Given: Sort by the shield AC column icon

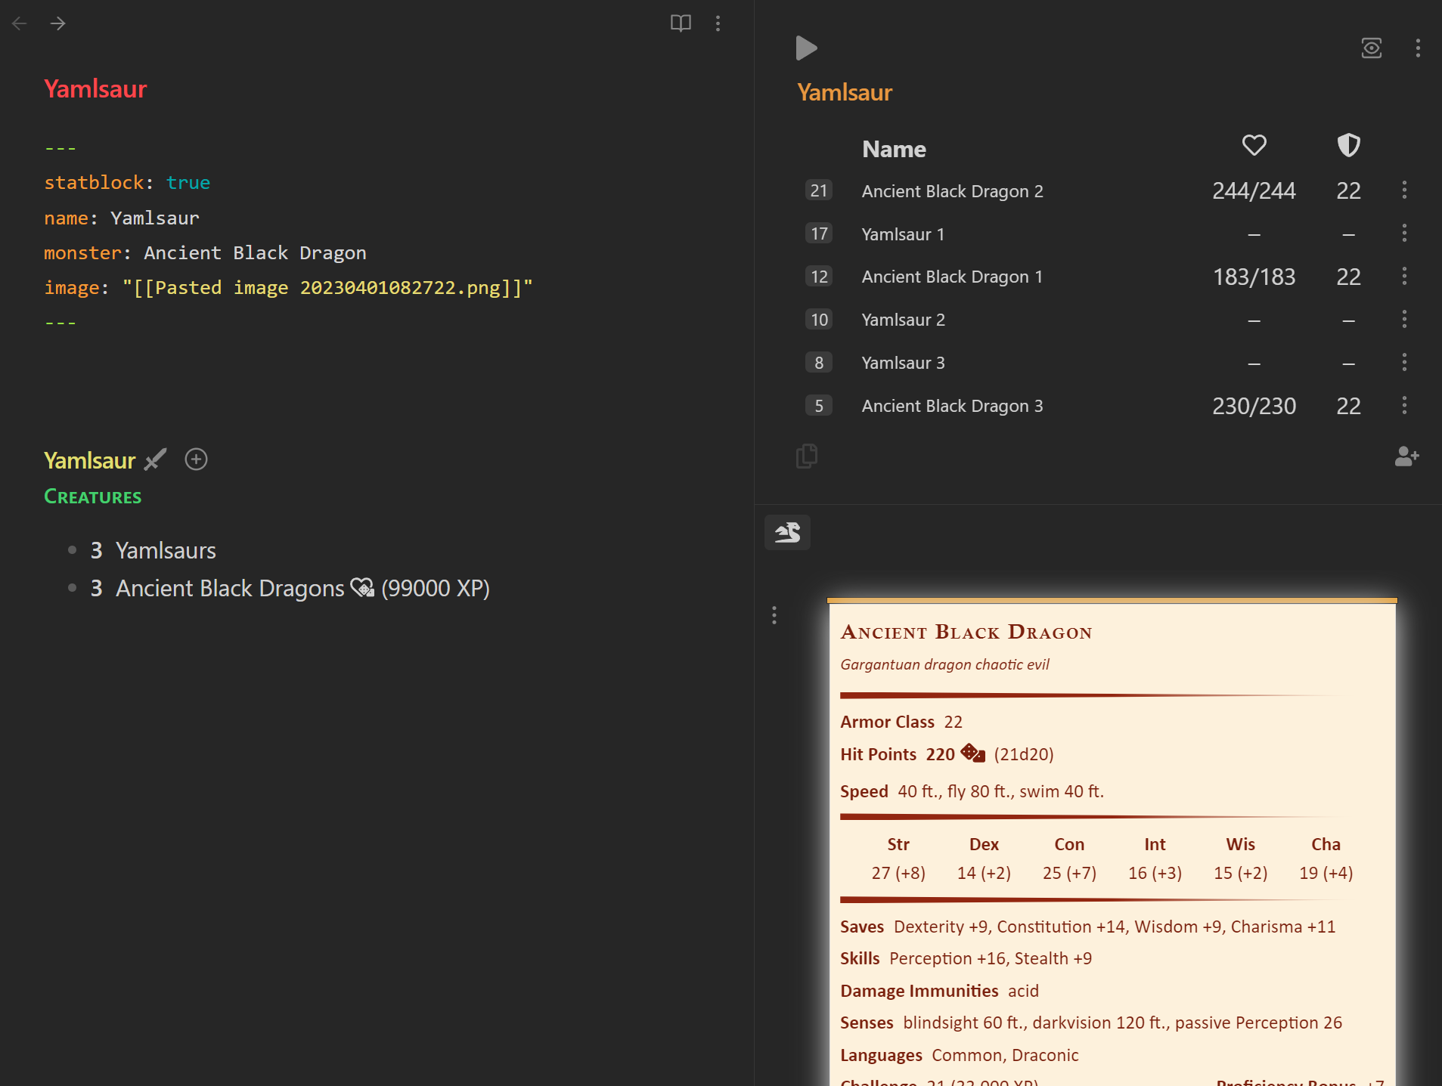Looking at the screenshot, I should [1348, 145].
